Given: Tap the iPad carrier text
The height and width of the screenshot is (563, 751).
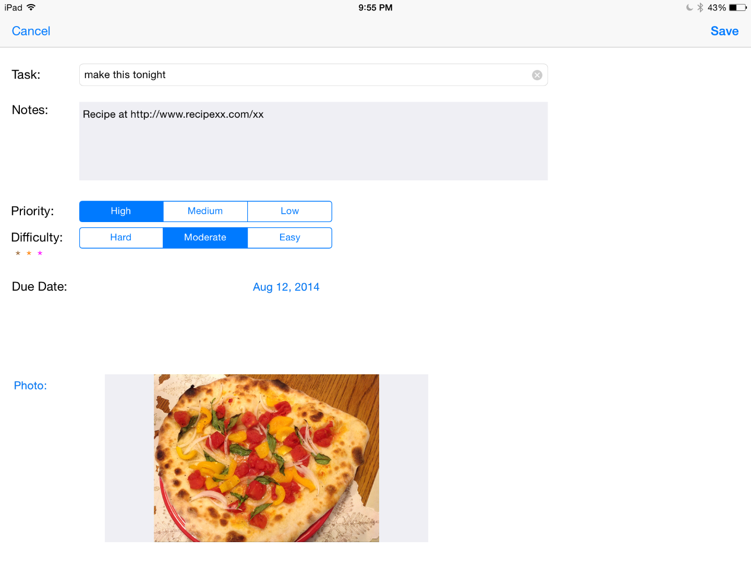Looking at the screenshot, I should tap(14, 7).
